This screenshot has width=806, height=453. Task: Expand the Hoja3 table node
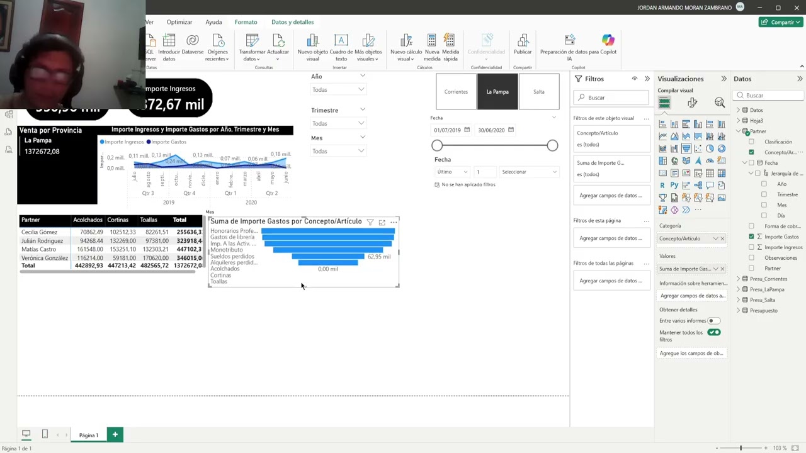(739, 121)
